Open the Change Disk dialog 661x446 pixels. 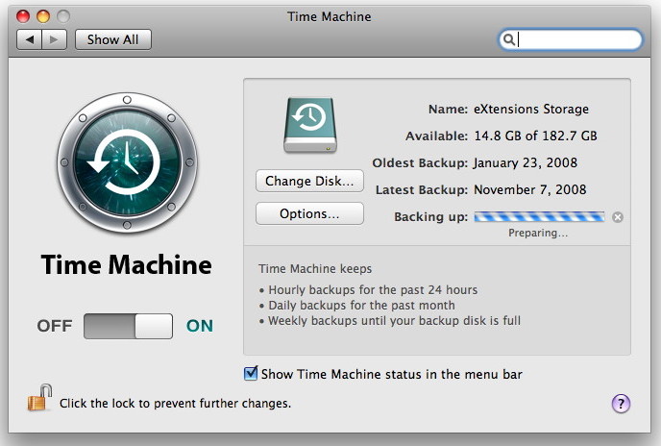pyautogui.click(x=309, y=181)
